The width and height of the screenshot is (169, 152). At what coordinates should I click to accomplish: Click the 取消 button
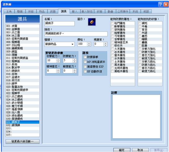(140, 150)
